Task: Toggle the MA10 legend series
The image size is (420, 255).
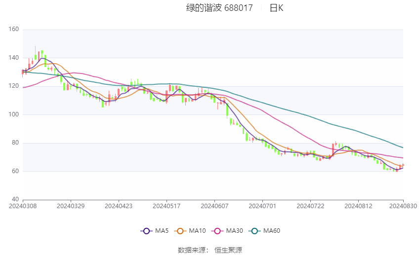Action: [190, 231]
